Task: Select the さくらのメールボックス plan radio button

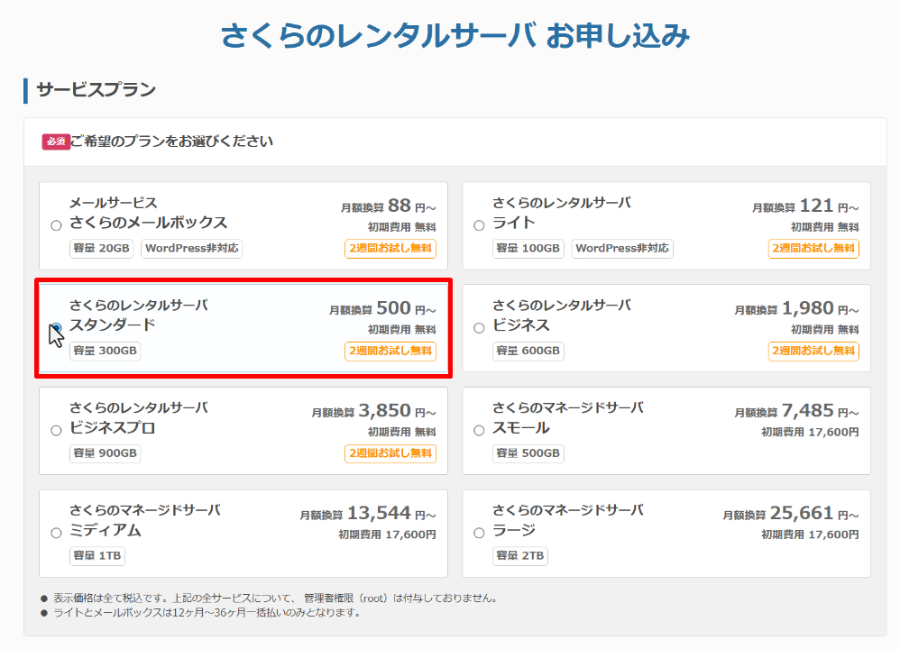Action: (x=56, y=225)
